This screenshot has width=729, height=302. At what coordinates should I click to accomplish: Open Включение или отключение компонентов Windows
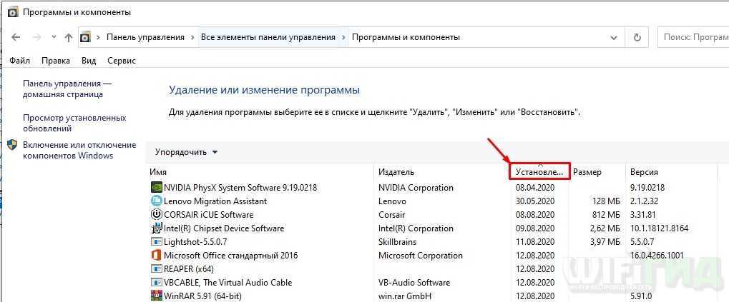click(x=79, y=150)
